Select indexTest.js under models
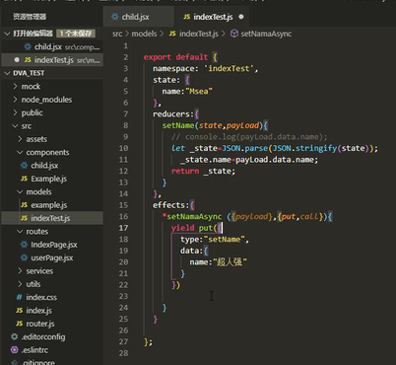This screenshot has width=396, height=365. [52, 218]
